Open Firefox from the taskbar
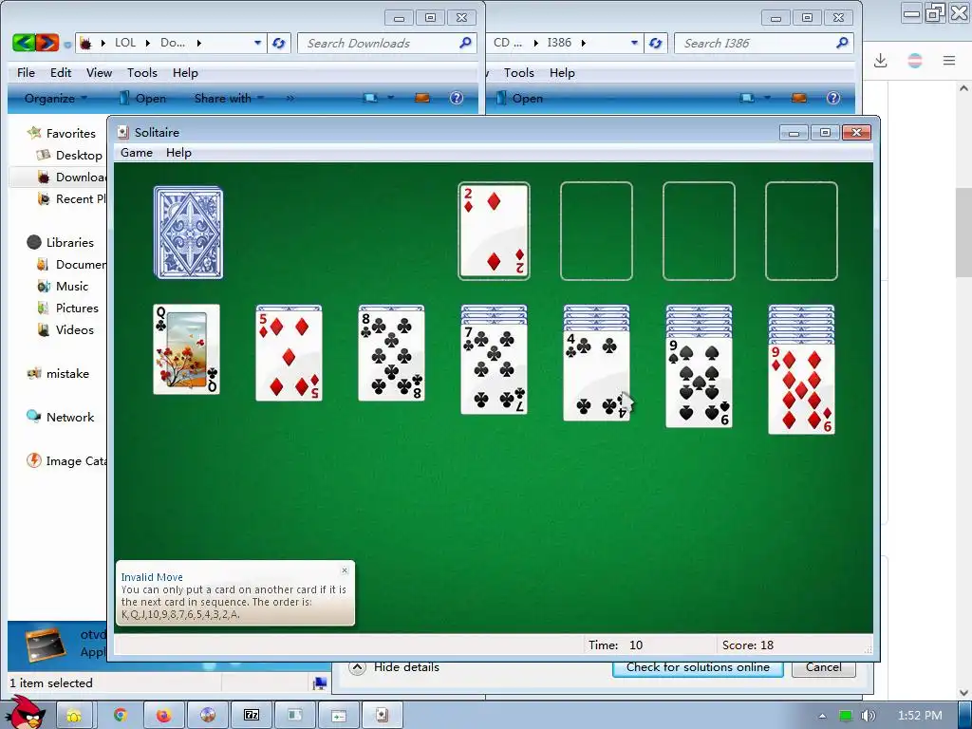Screen dimensions: 972x729 [x=163, y=716]
